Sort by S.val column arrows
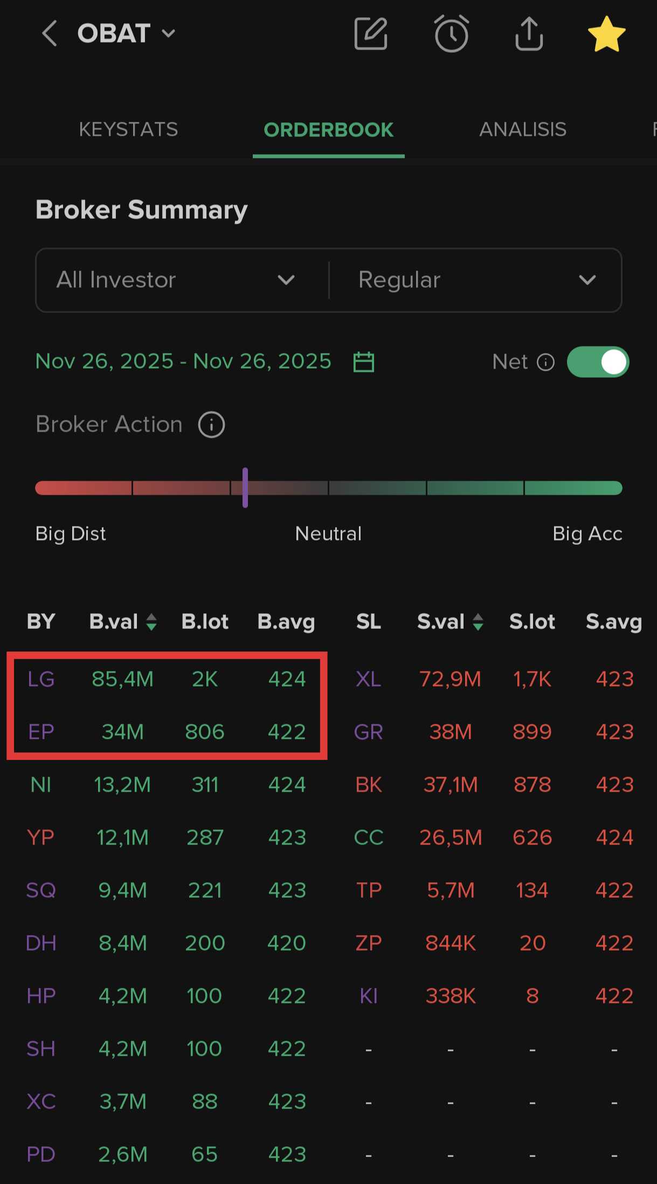 tap(478, 622)
